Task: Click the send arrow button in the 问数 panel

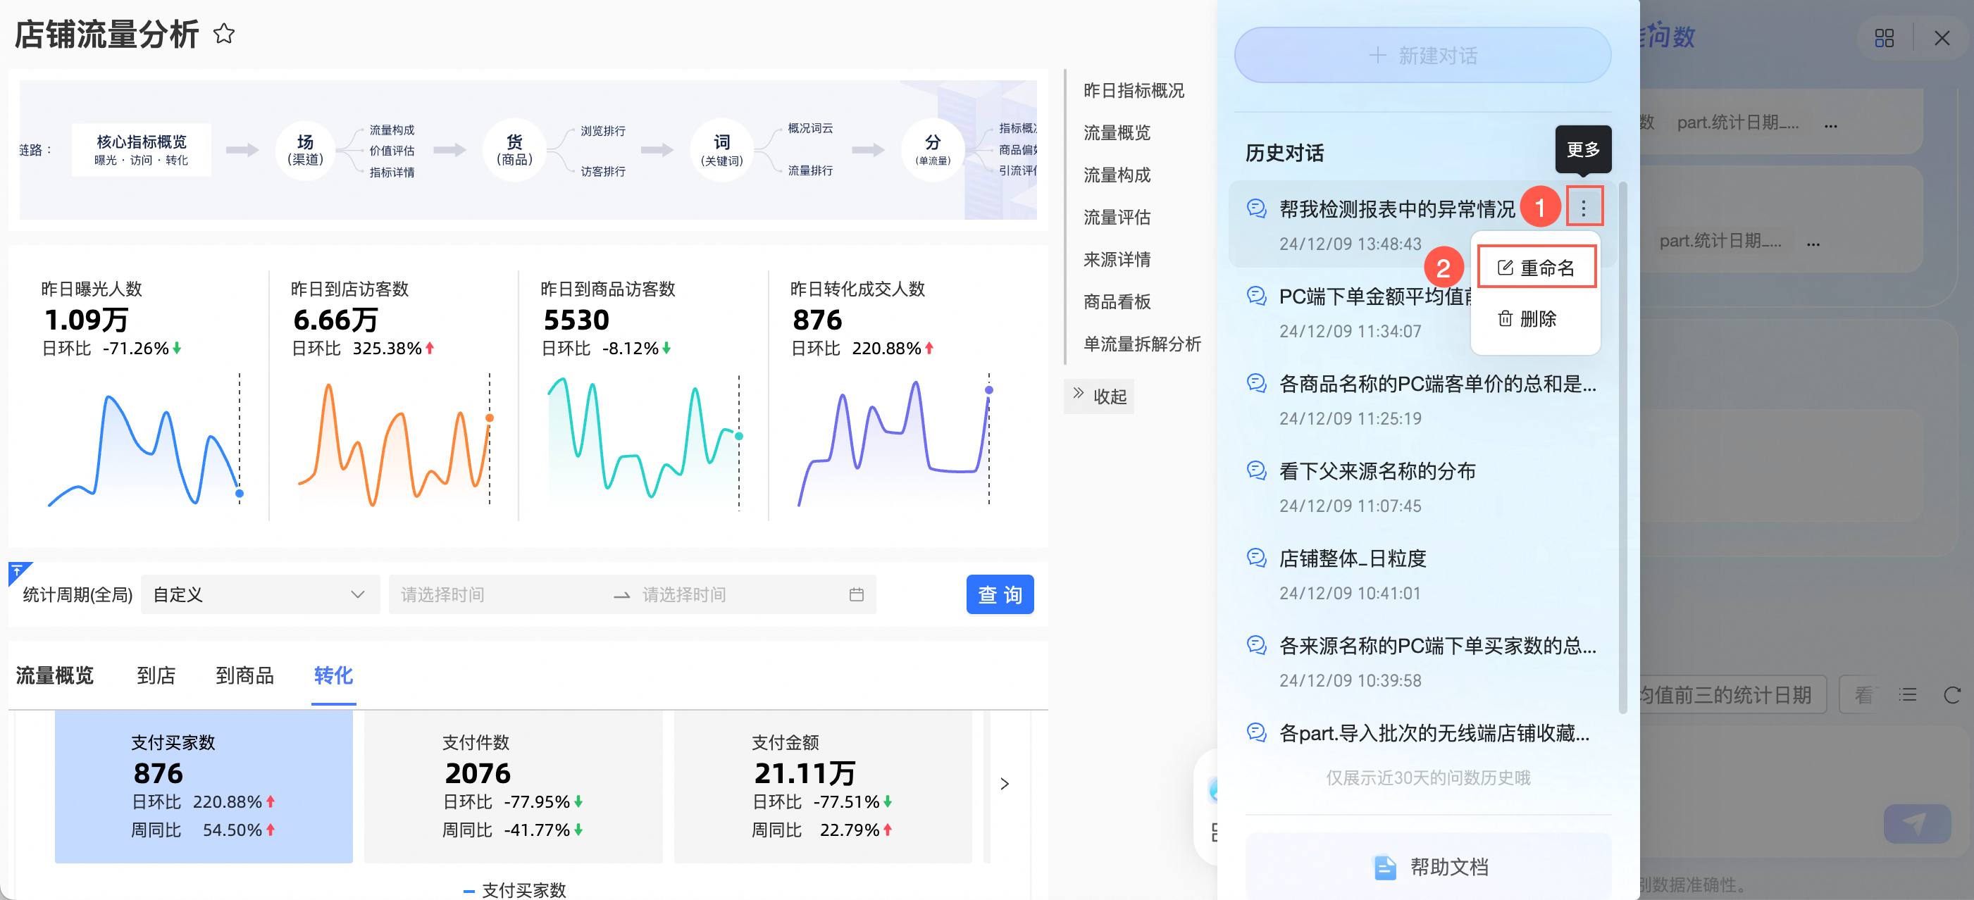Action: point(1916,823)
